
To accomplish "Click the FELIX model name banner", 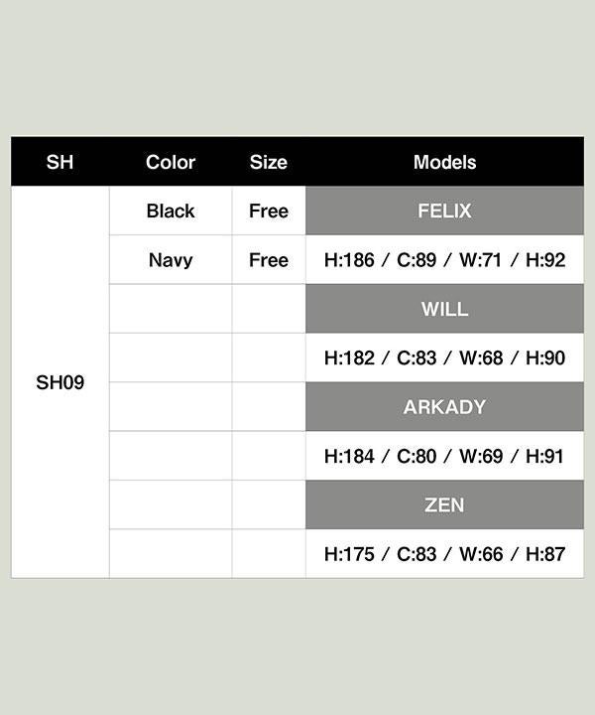I will click(x=445, y=211).
